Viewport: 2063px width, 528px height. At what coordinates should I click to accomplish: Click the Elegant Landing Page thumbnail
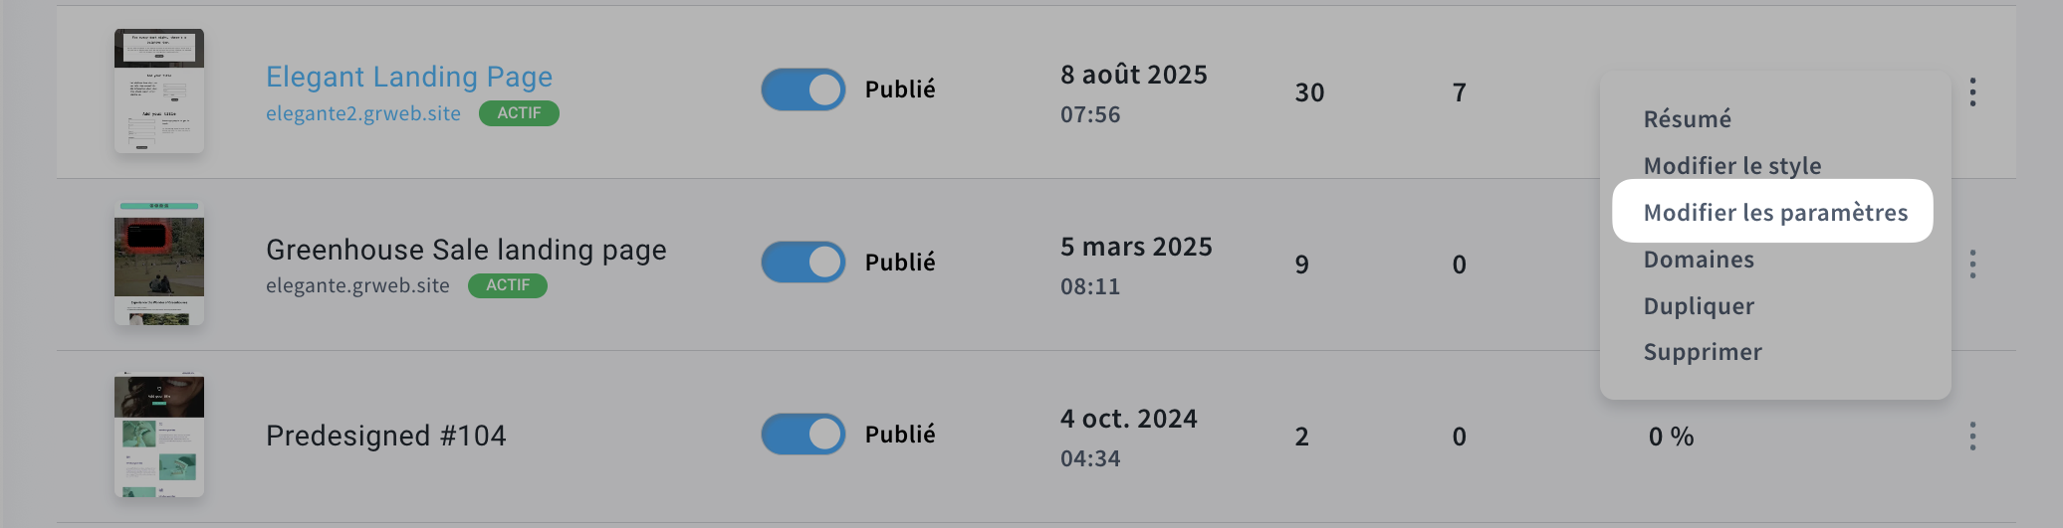[x=159, y=90]
